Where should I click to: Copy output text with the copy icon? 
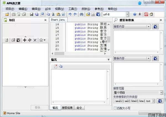click(61, 66)
